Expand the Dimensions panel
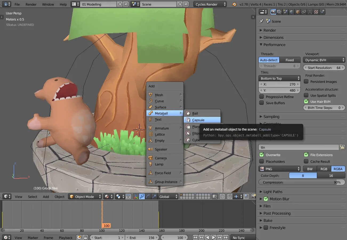This screenshot has height=240, width=347. pyautogui.click(x=301, y=38)
